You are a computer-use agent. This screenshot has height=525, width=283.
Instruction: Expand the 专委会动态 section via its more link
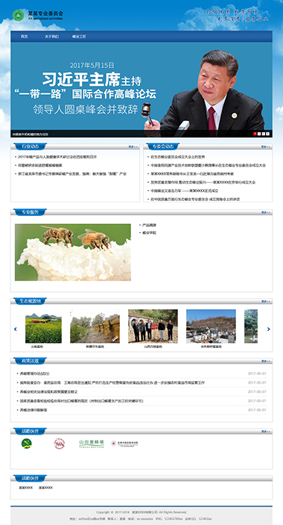pyautogui.click(x=266, y=146)
